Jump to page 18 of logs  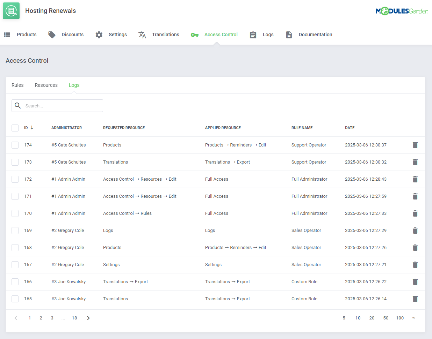(x=74, y=318)
